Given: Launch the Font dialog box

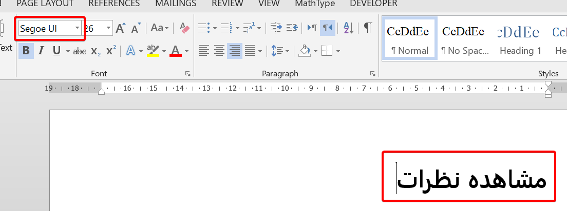Looking at the screenshot, I should coord(187,74).
